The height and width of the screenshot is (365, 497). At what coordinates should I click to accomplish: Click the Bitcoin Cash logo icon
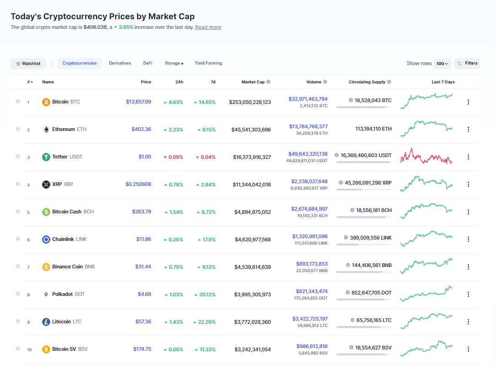tap(46, 212)
